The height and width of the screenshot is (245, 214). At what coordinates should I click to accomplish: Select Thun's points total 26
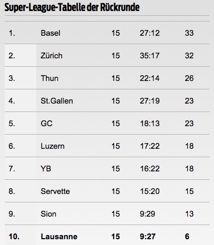(189, 78)
